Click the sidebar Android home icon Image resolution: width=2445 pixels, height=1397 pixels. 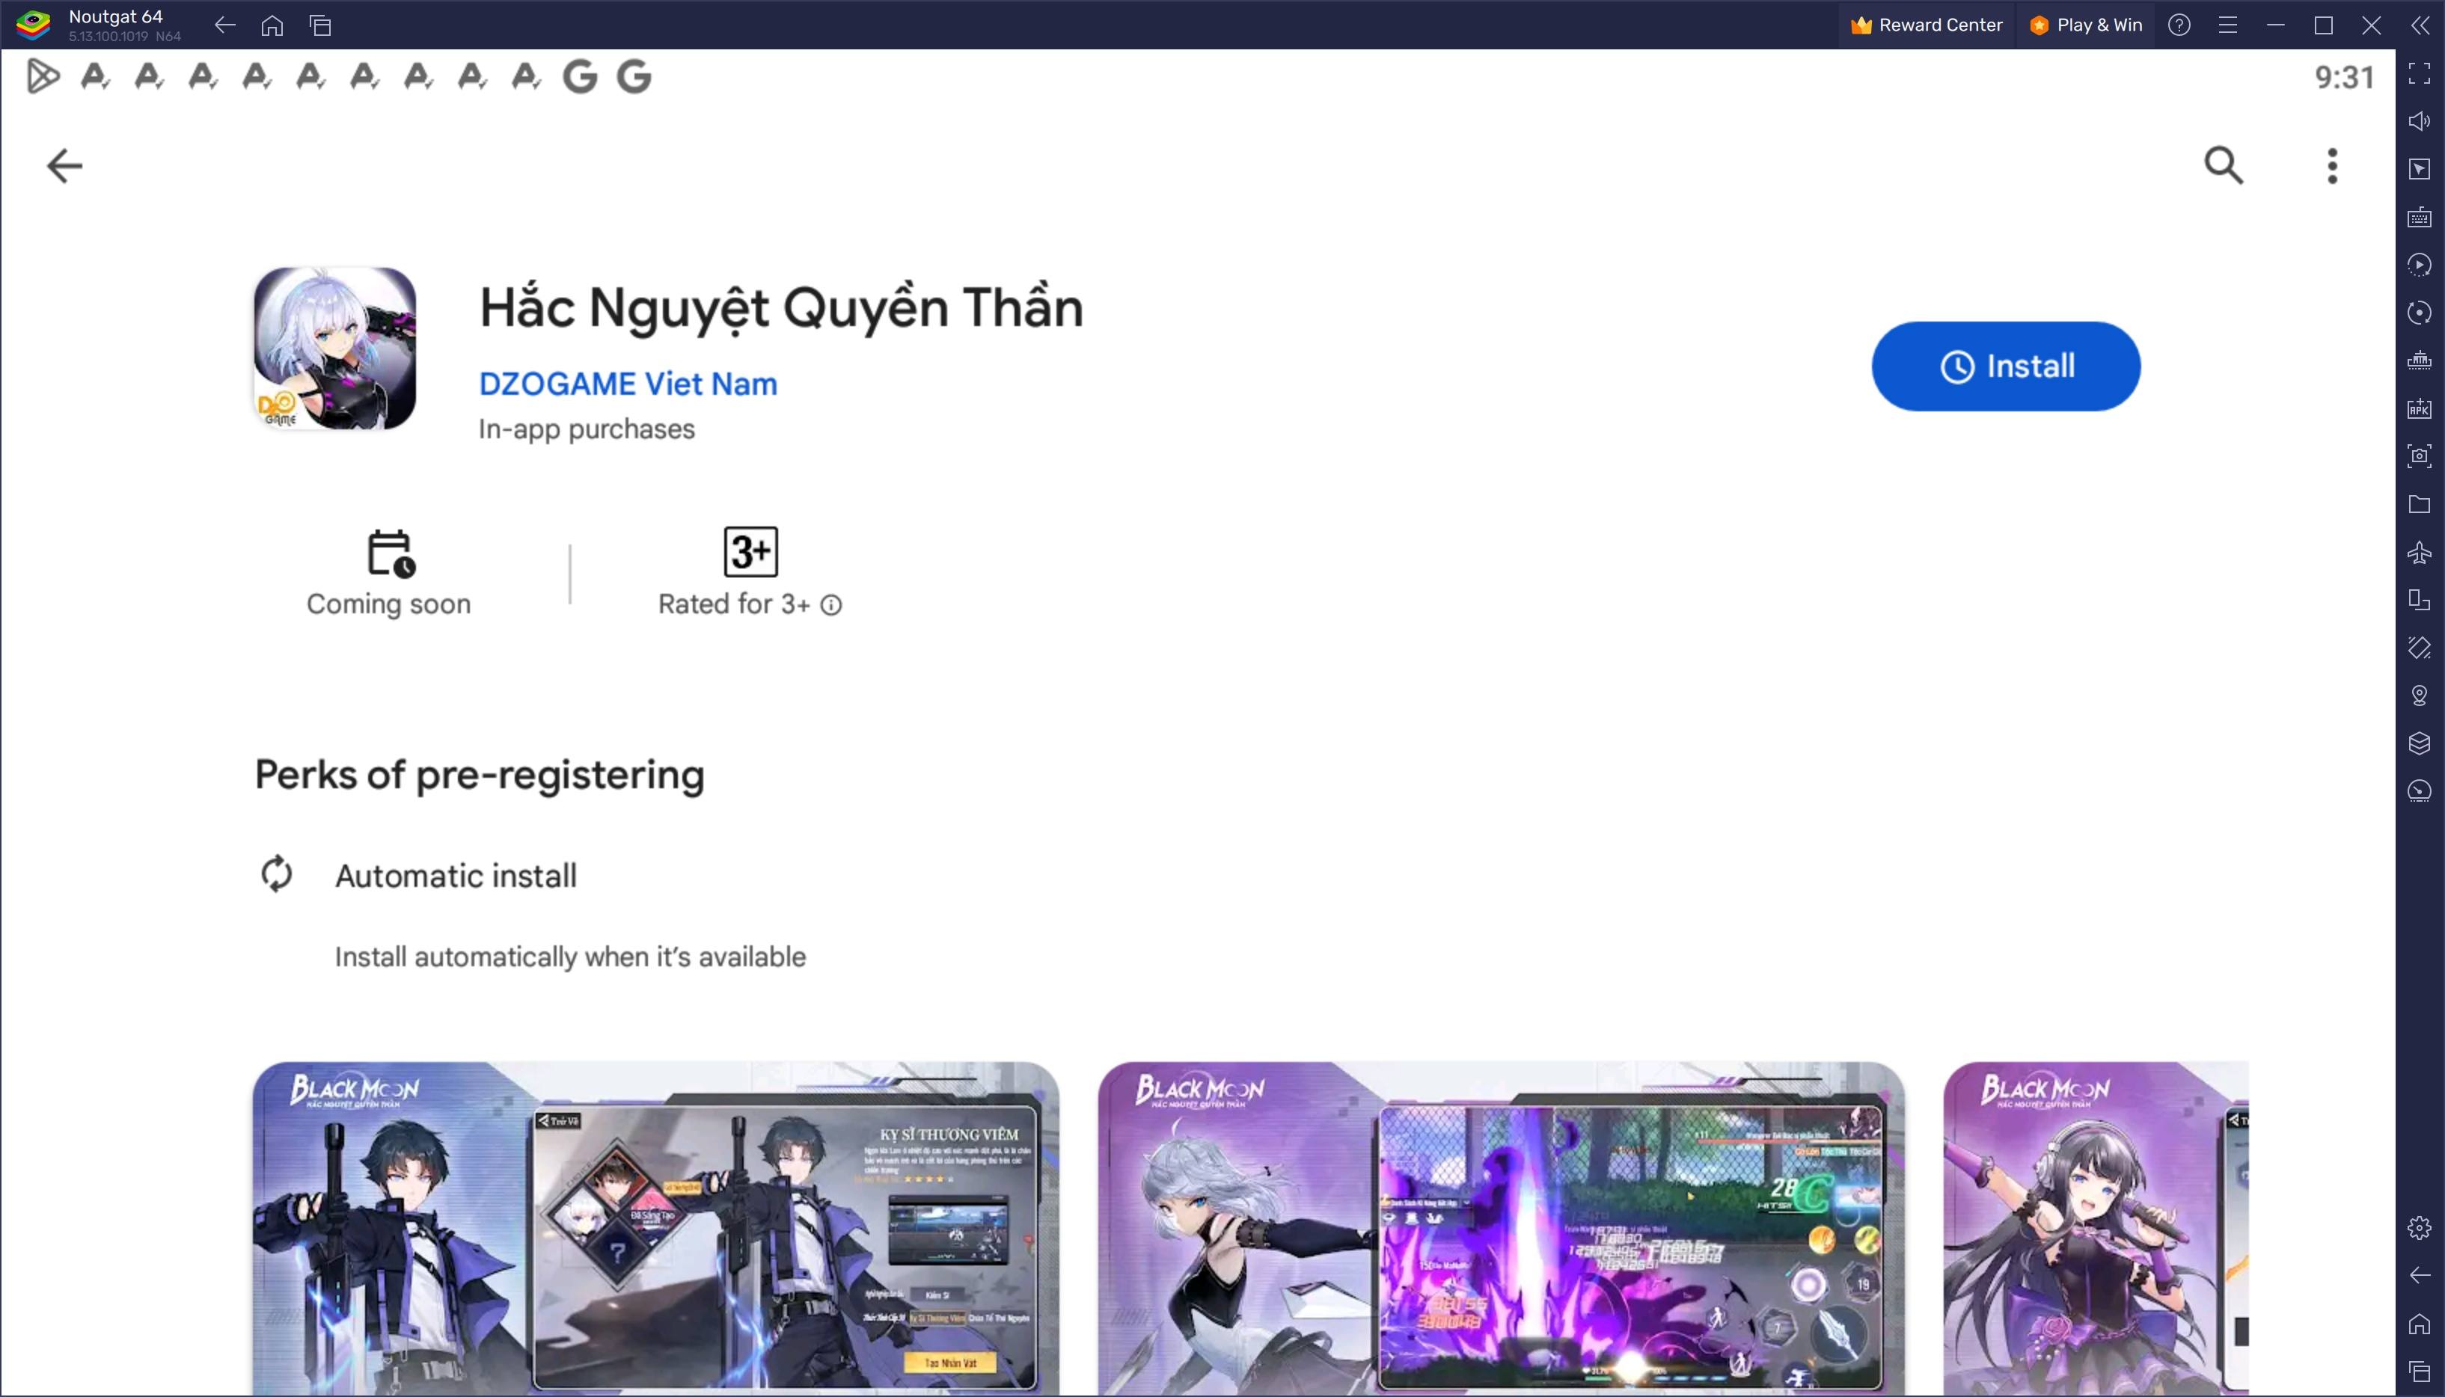tap(2419, 1323)
